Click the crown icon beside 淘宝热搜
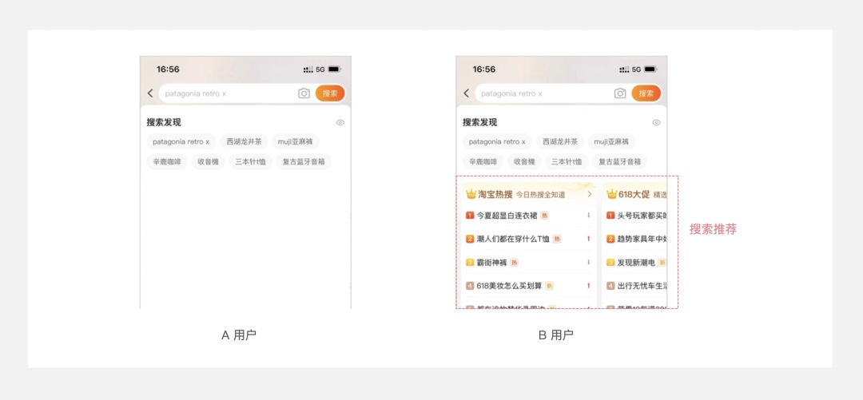863x400 pixels. 471,194
